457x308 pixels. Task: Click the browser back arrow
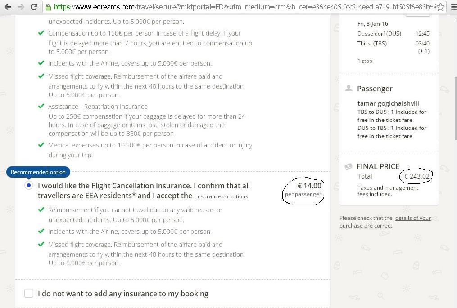8,7
